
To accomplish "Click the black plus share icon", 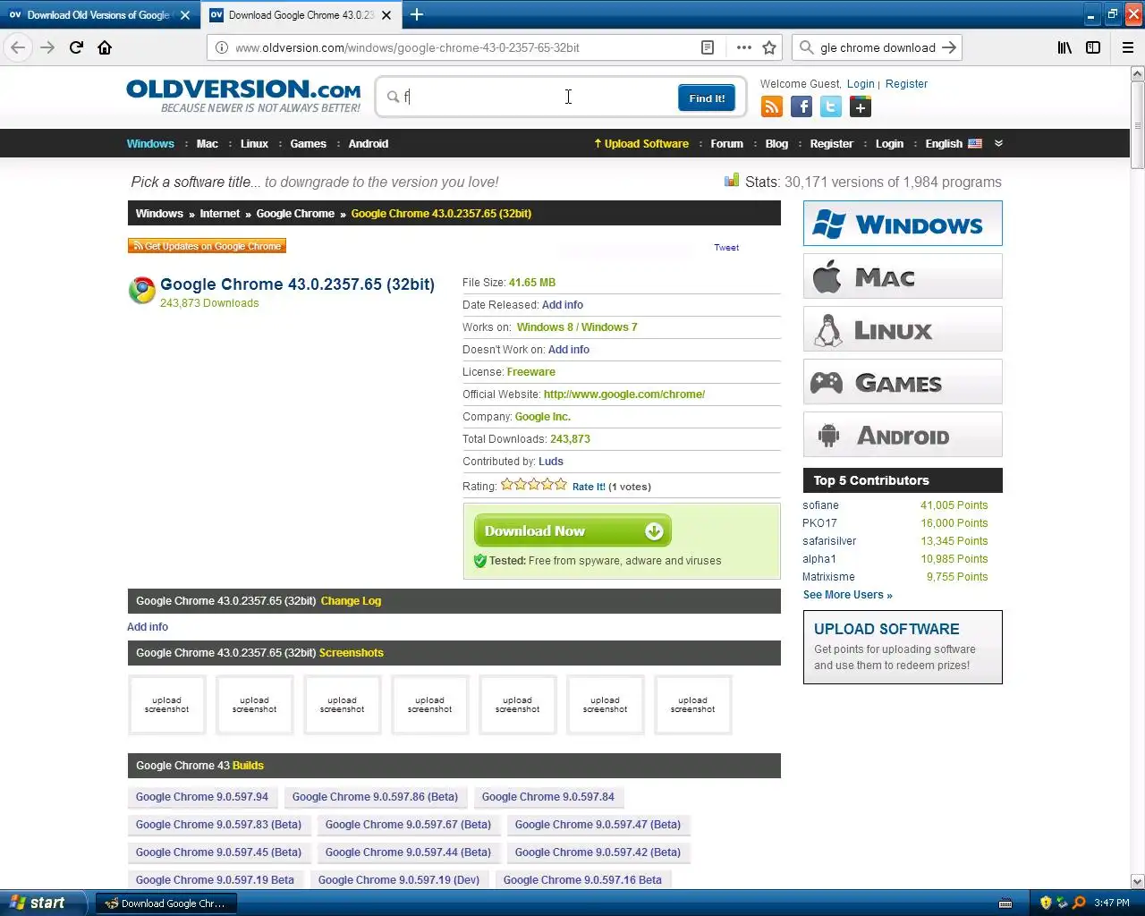I will click(x=861, y=107).
